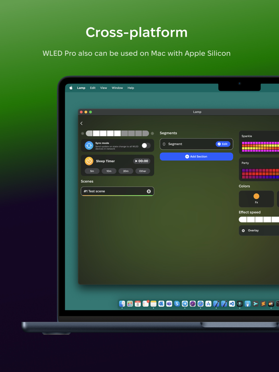
Task: Set sleep timer to 10m
Action: point(109,171)
